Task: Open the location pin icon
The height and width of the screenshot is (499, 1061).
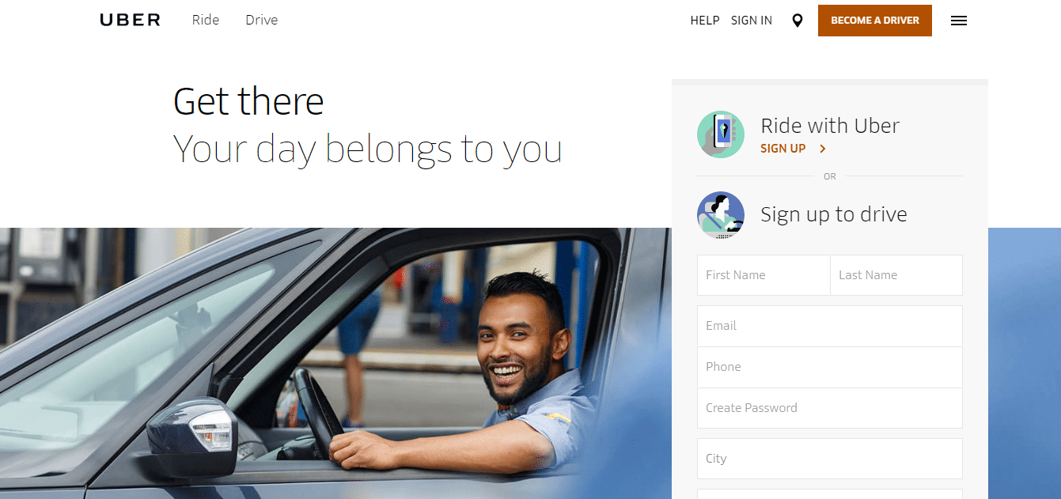Action: pos(798,21)
